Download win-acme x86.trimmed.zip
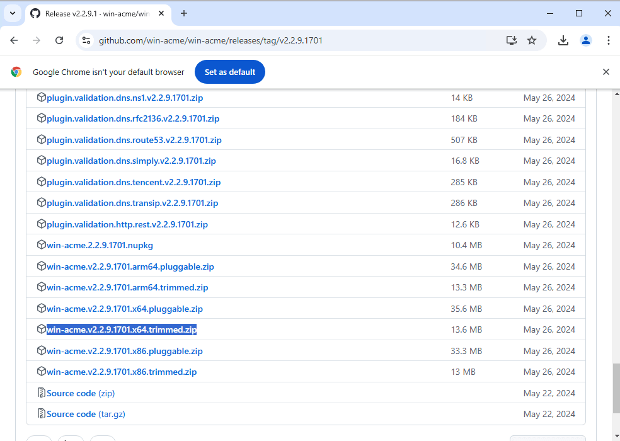The width and height of the screenshot is (620, 441). pyautogui.click(x=122, y=372)
